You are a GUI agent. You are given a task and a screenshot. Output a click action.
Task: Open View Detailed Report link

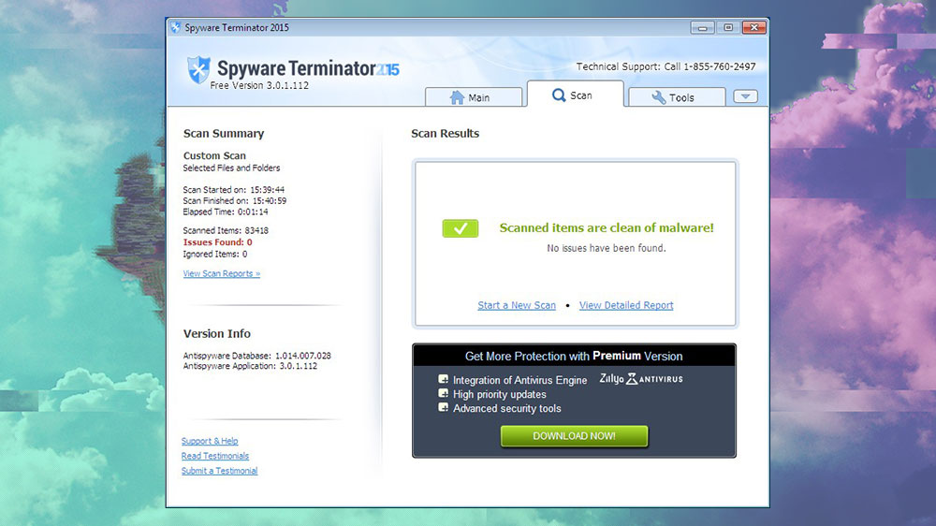(626, 305)
